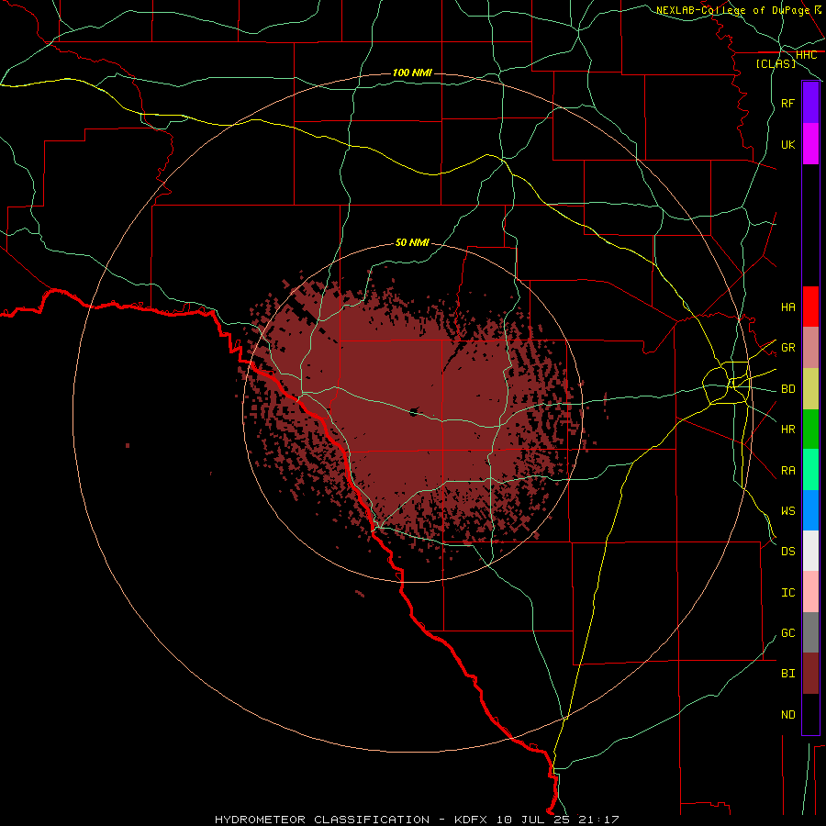Click the purple RF legend color swatch
Screen dimensions: 826x826
[x=810, y=103]
